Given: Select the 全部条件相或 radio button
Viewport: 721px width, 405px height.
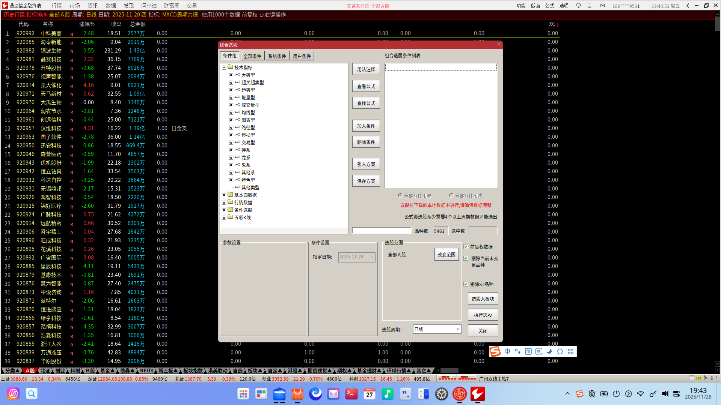Looking at the screenshot, I should pos(451,195).
